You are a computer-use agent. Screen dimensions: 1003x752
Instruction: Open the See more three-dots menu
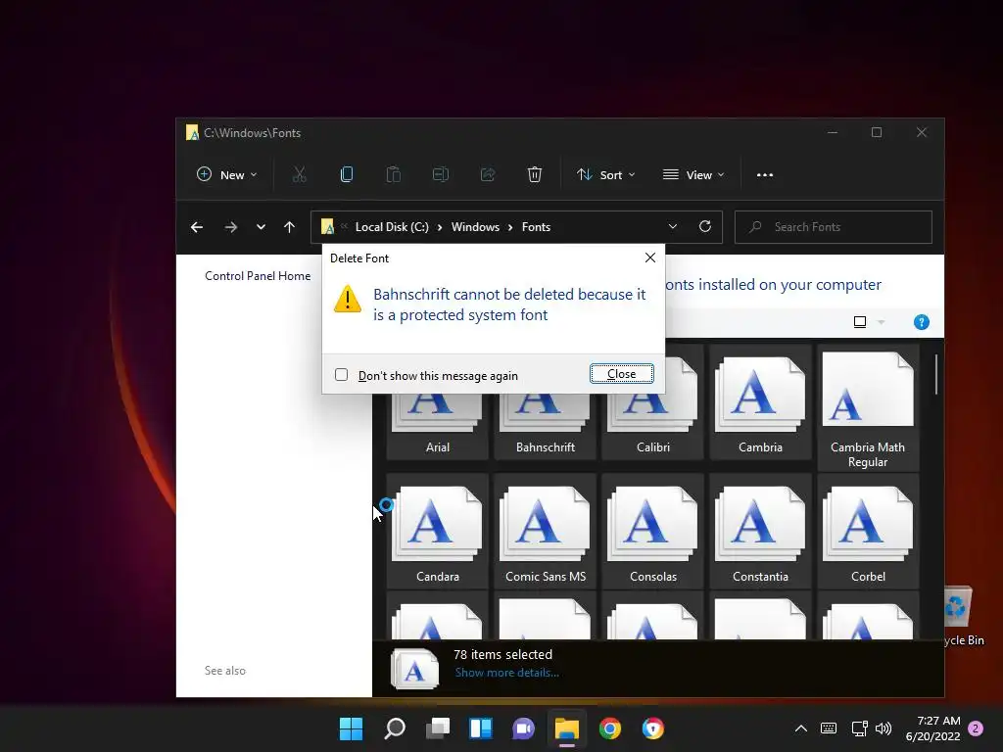click(x=765, y=174)
